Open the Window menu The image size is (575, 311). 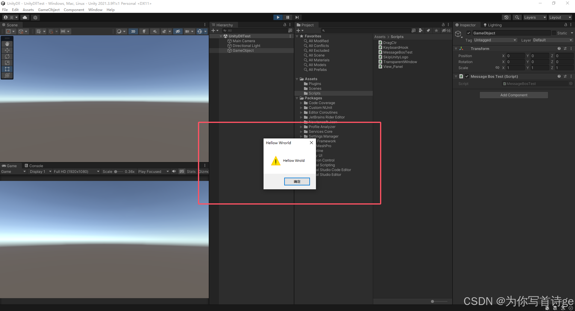[x=95, y=10]
